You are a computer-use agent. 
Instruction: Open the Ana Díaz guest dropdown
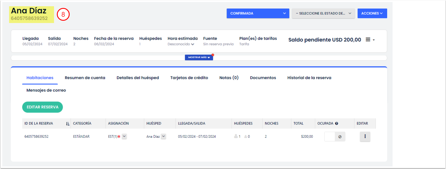(163, 136)
